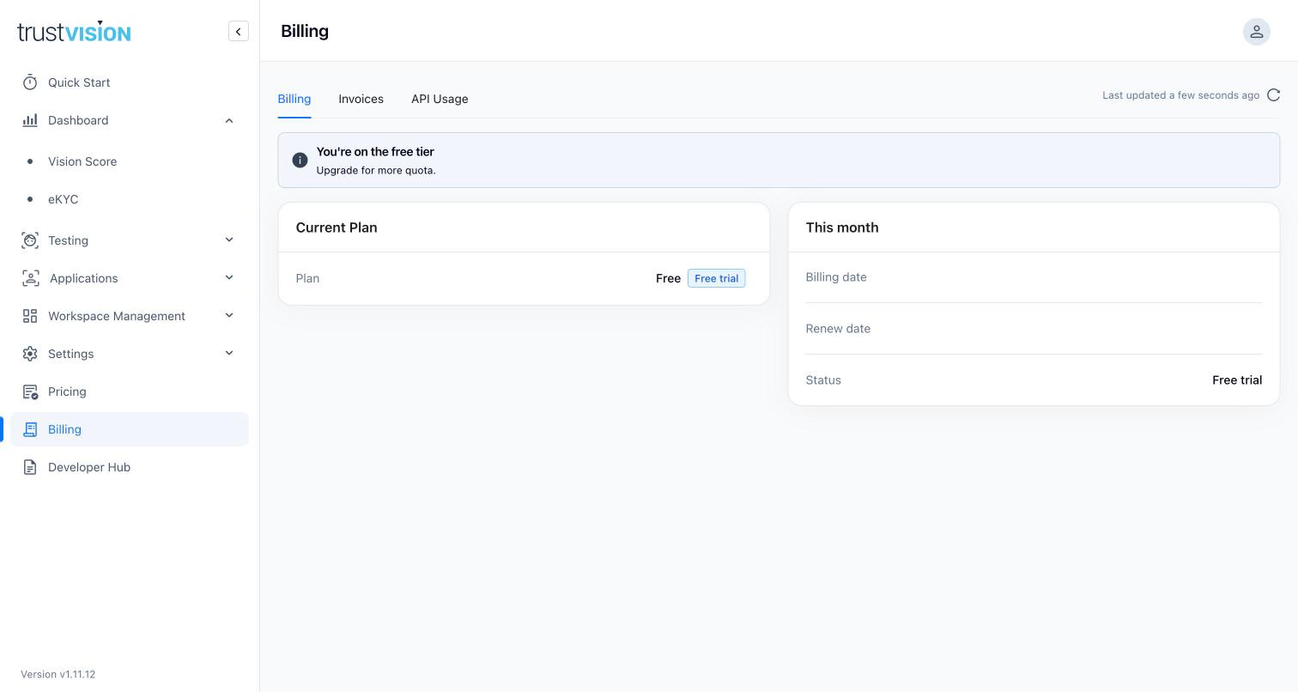This screenshot has width=1298, height=692.
Task: Click the Pricing list icon
Action: (x=30, y=392)
